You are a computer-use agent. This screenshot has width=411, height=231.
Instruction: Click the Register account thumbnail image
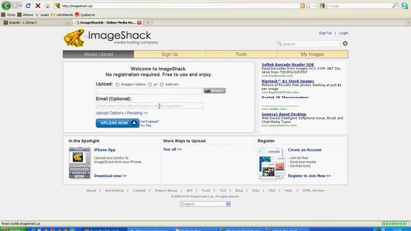coord(272,164)
